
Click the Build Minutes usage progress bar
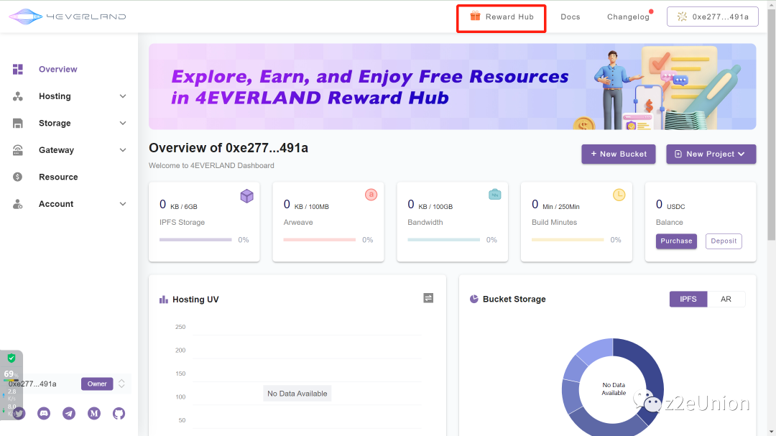[568, 240]
